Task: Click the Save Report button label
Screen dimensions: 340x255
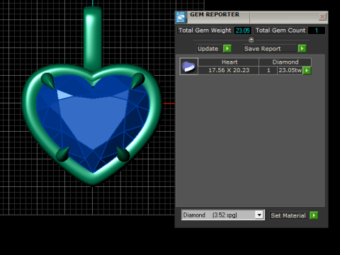Action: 269,49
